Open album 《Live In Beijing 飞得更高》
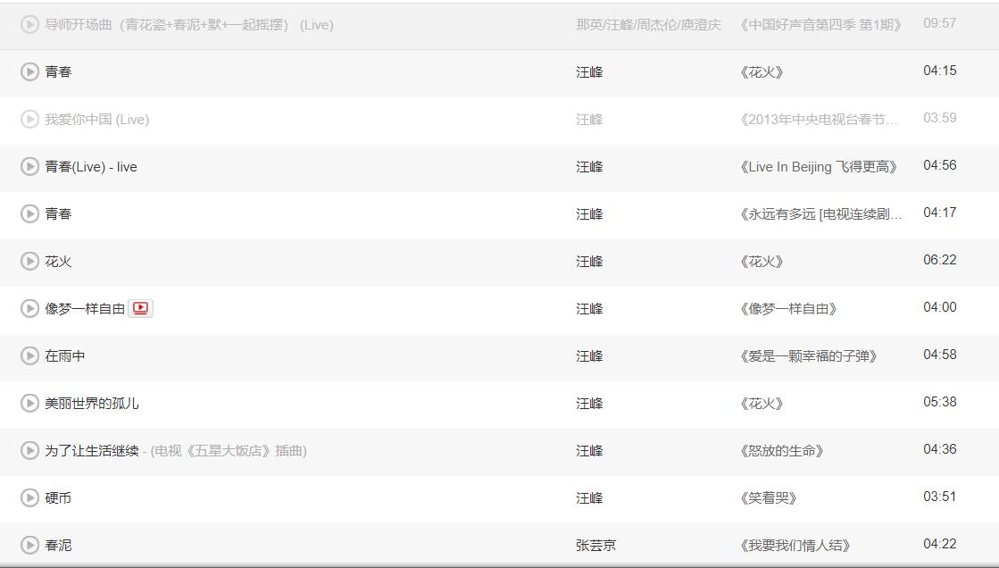Viewport: 999px width, 568px height. [x=819, y=167]
